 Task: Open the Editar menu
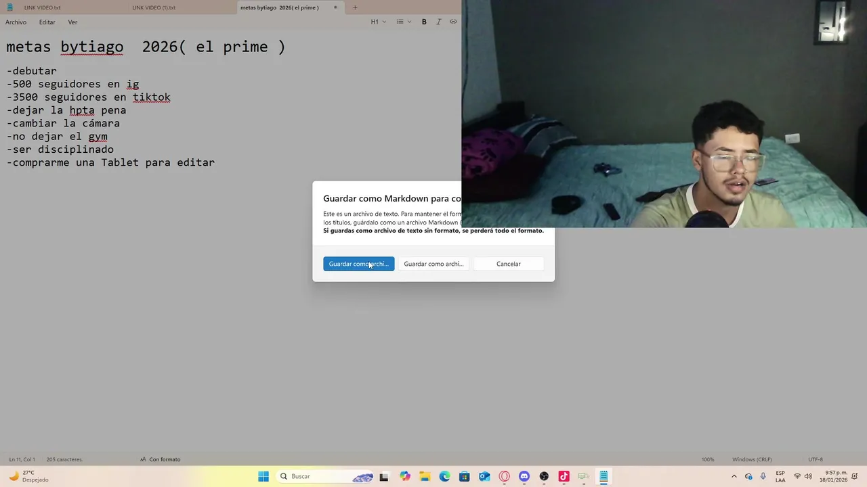point(47,22)
